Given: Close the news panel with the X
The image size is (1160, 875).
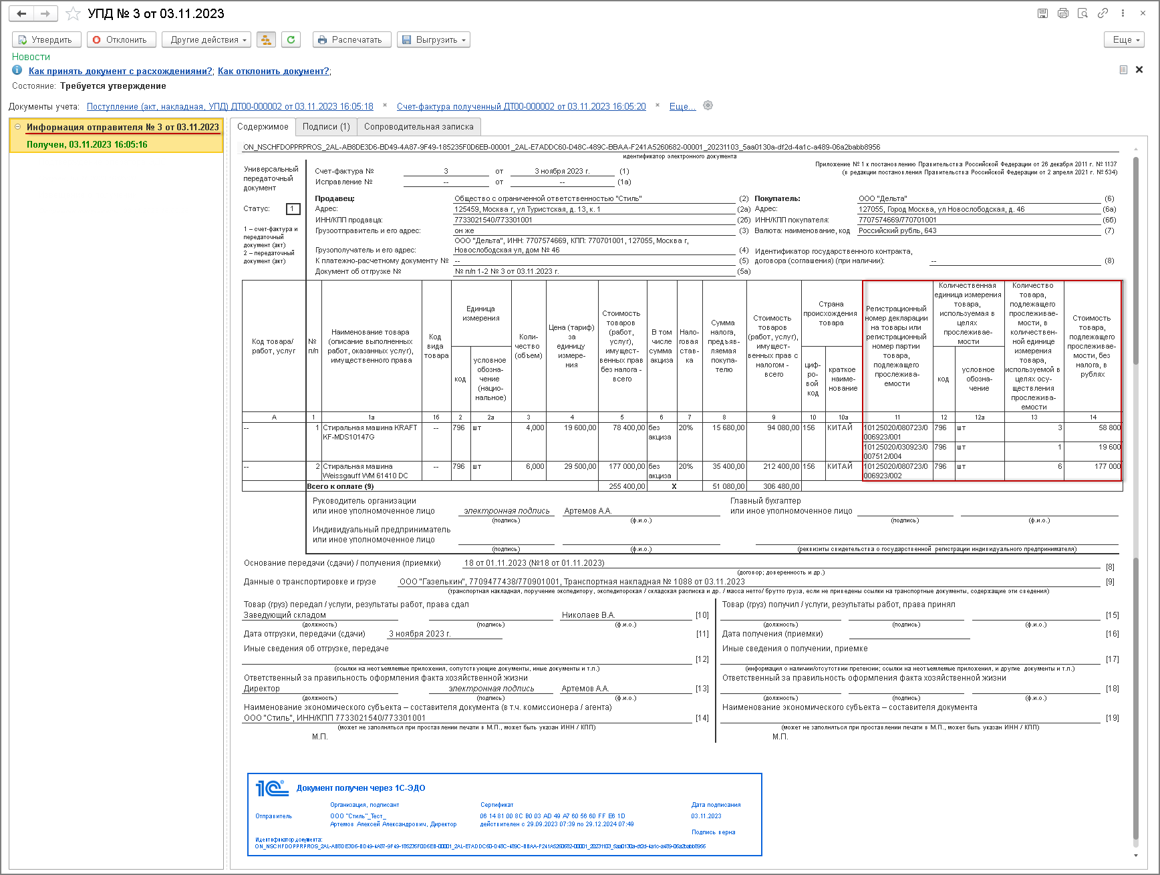Looking at the screenshot, I should tap(1139, 69).
